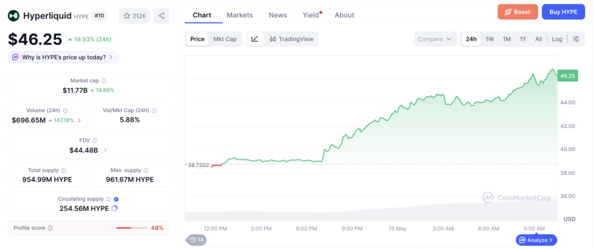
Task: Click the 44.00 y-axis price label
Action: pyautogui.click(x=567, y=102)
